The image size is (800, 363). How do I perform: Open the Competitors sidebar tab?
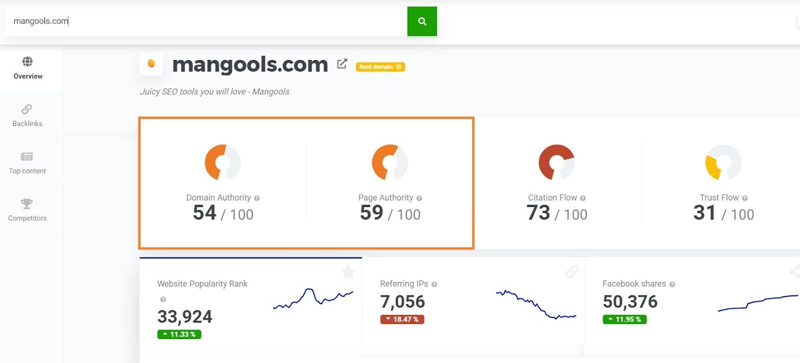(27, 210)
